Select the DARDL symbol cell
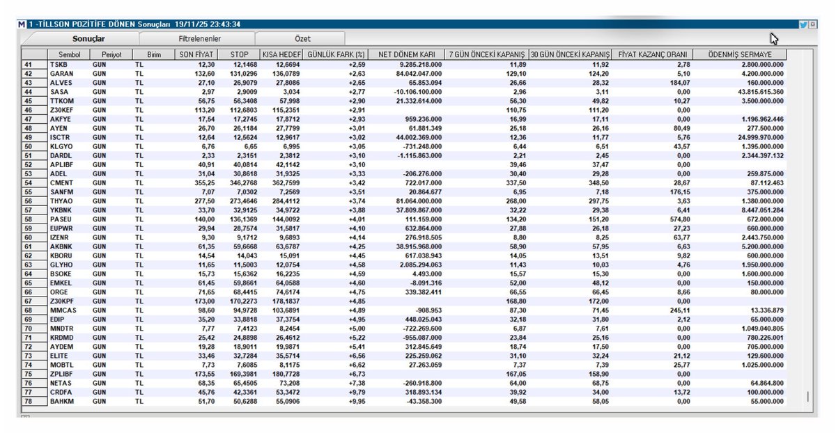836x433 pixels. pyautogui.click(x=68, y=156)
